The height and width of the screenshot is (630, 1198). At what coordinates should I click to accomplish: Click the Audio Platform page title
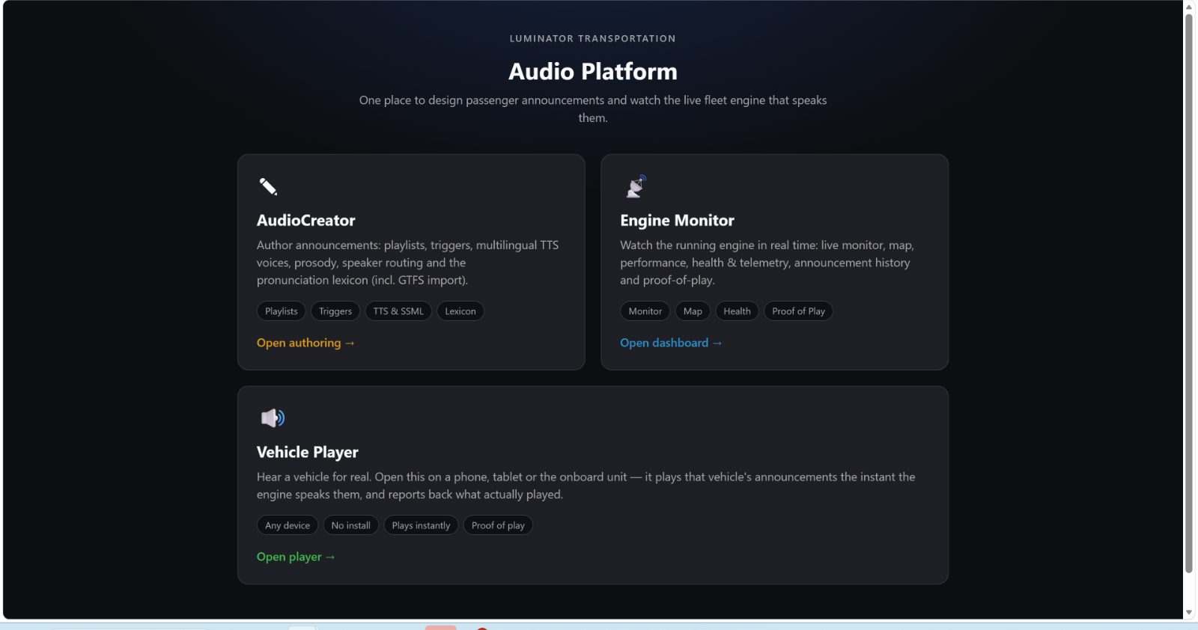click(593, 72)
